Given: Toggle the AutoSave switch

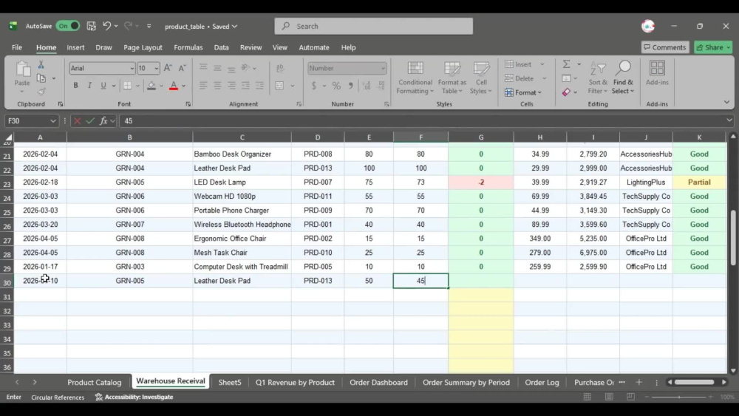Looking at the screenshot, I should [68, 26].
